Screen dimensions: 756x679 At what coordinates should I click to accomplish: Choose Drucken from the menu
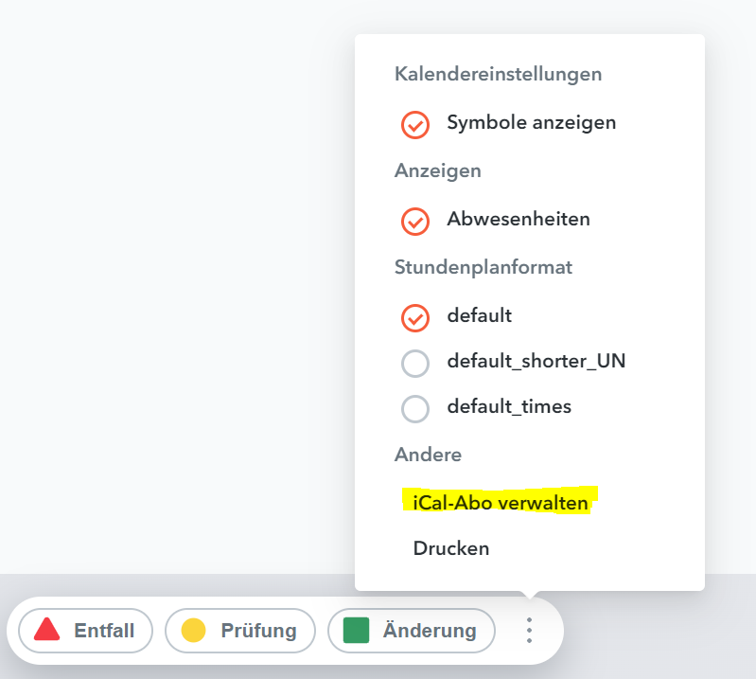click(x=451, y=548)
